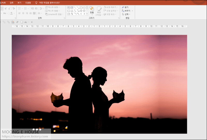This screenshot has height=140, width=207.
Task: Click the rotate/crop icon in quick toolbar
Action: click(x=17, y=22)
